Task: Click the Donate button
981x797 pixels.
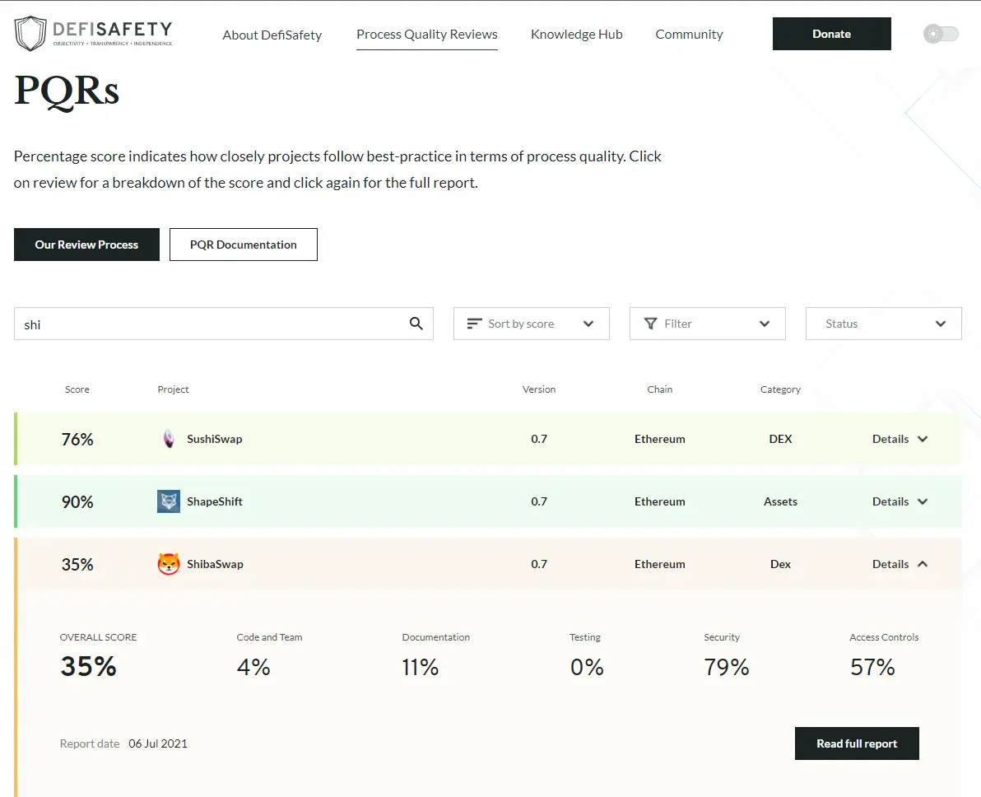Action: click(831, 34)
